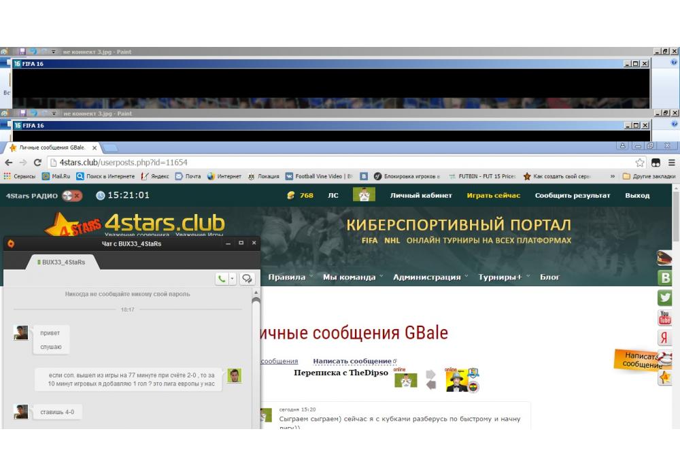680x476 pixels.
Task: Click the officer cap sidebar icon
Action: 665,258
